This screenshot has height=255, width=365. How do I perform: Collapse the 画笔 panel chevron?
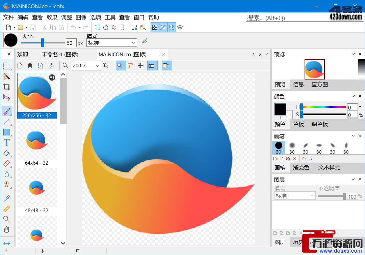pos(353,136)
